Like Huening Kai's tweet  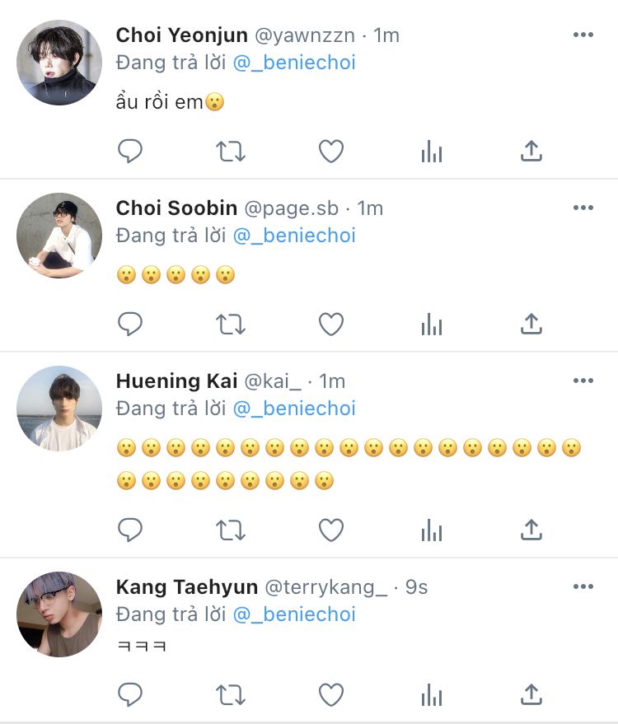click(x=331, y=530)
